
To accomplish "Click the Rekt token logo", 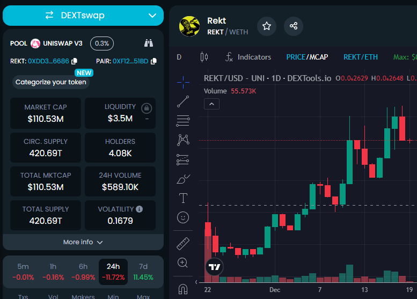I will point(189,26).
